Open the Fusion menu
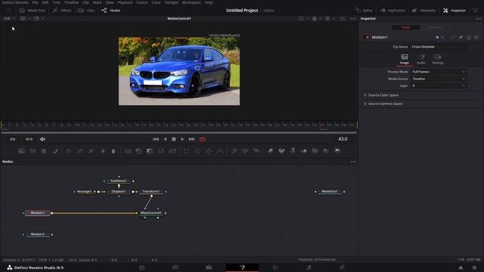 tap(142, 2)
